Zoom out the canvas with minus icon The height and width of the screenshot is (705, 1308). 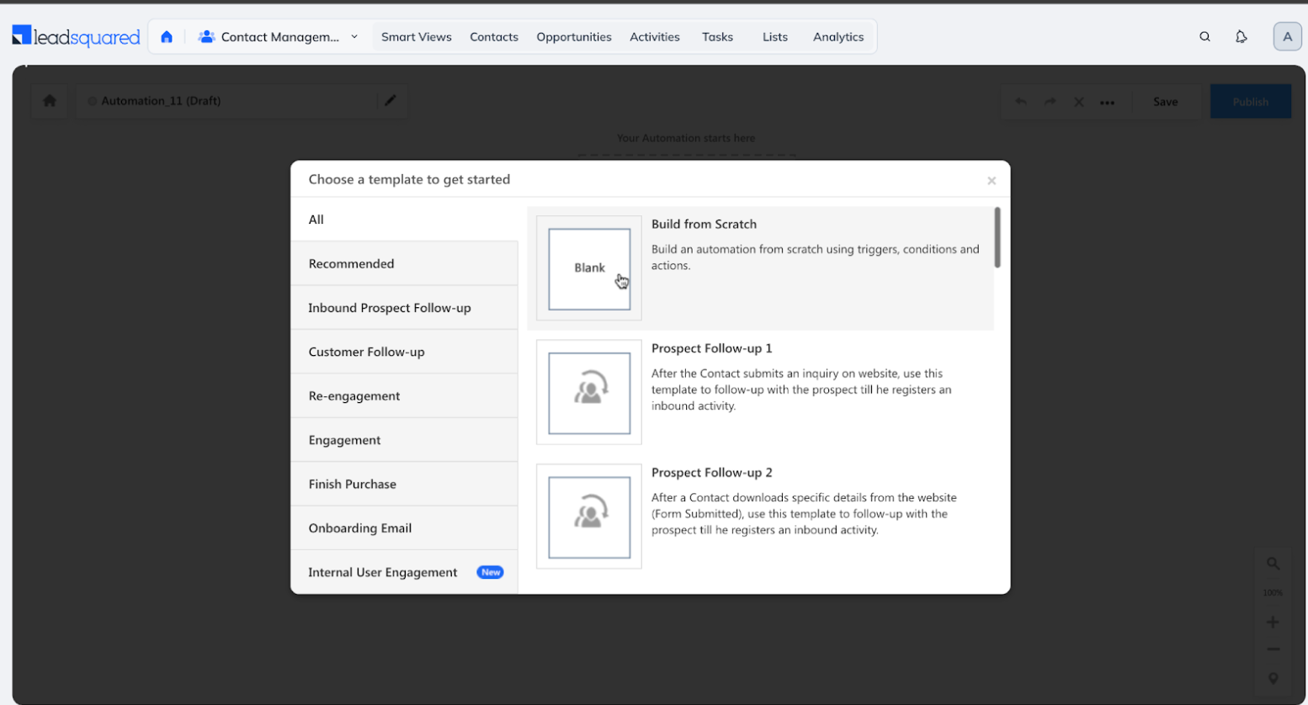(1273, 649)
